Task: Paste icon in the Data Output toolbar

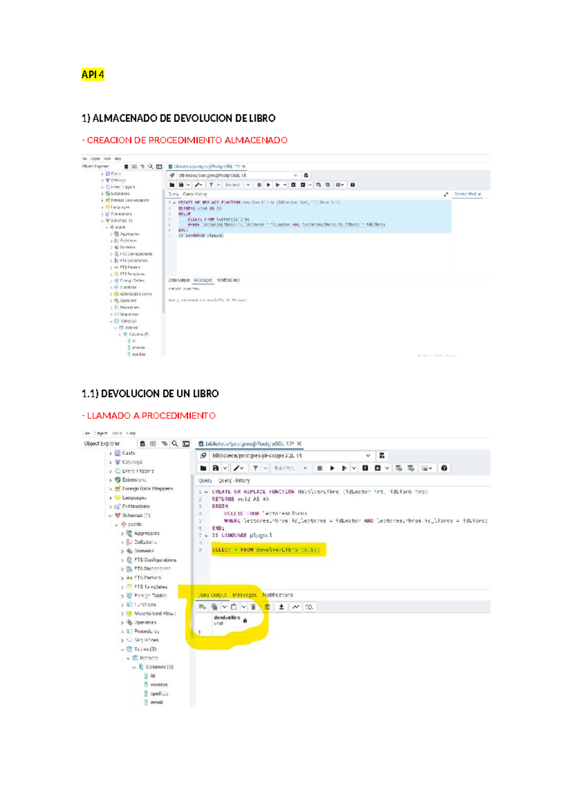Action: tap(234, 607)
